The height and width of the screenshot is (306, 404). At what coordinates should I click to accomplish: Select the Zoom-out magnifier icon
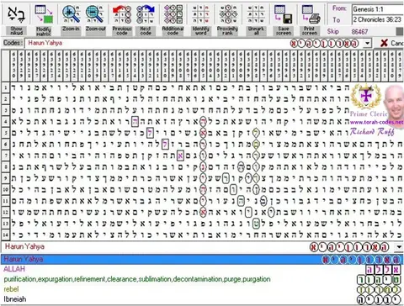click(x=95, y=14)
